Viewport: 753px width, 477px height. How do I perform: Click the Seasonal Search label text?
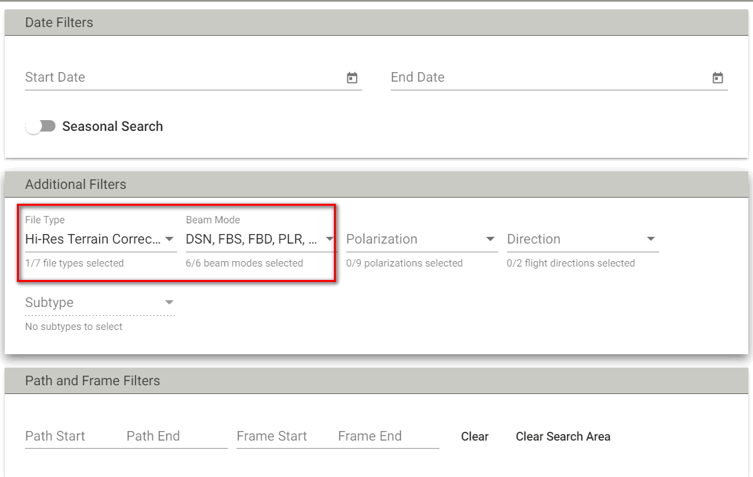coord(112,126)
